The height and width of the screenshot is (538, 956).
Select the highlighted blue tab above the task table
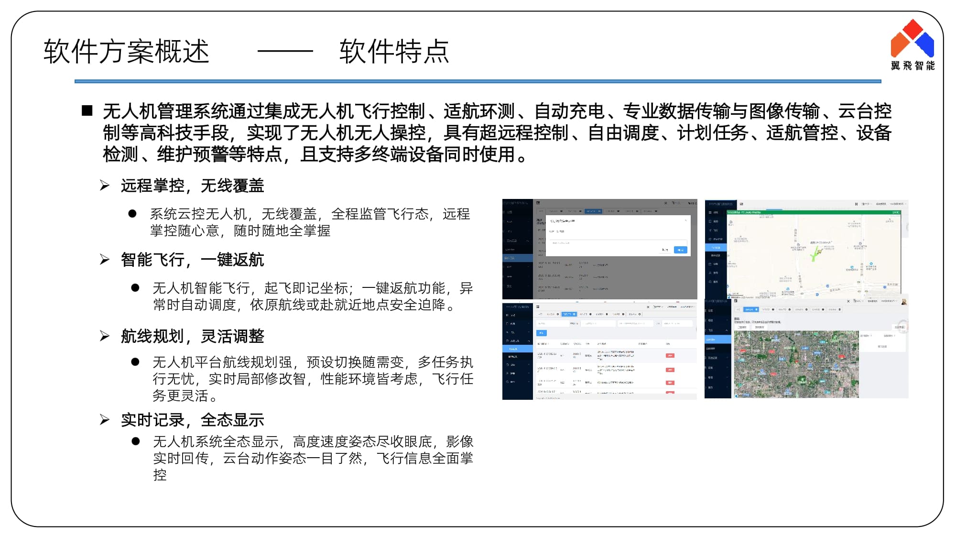click(568, 314)
